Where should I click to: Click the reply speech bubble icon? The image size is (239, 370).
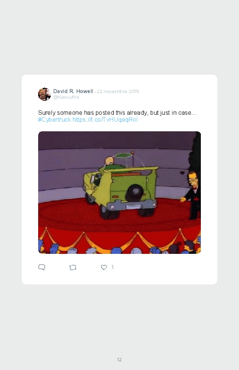42,267
